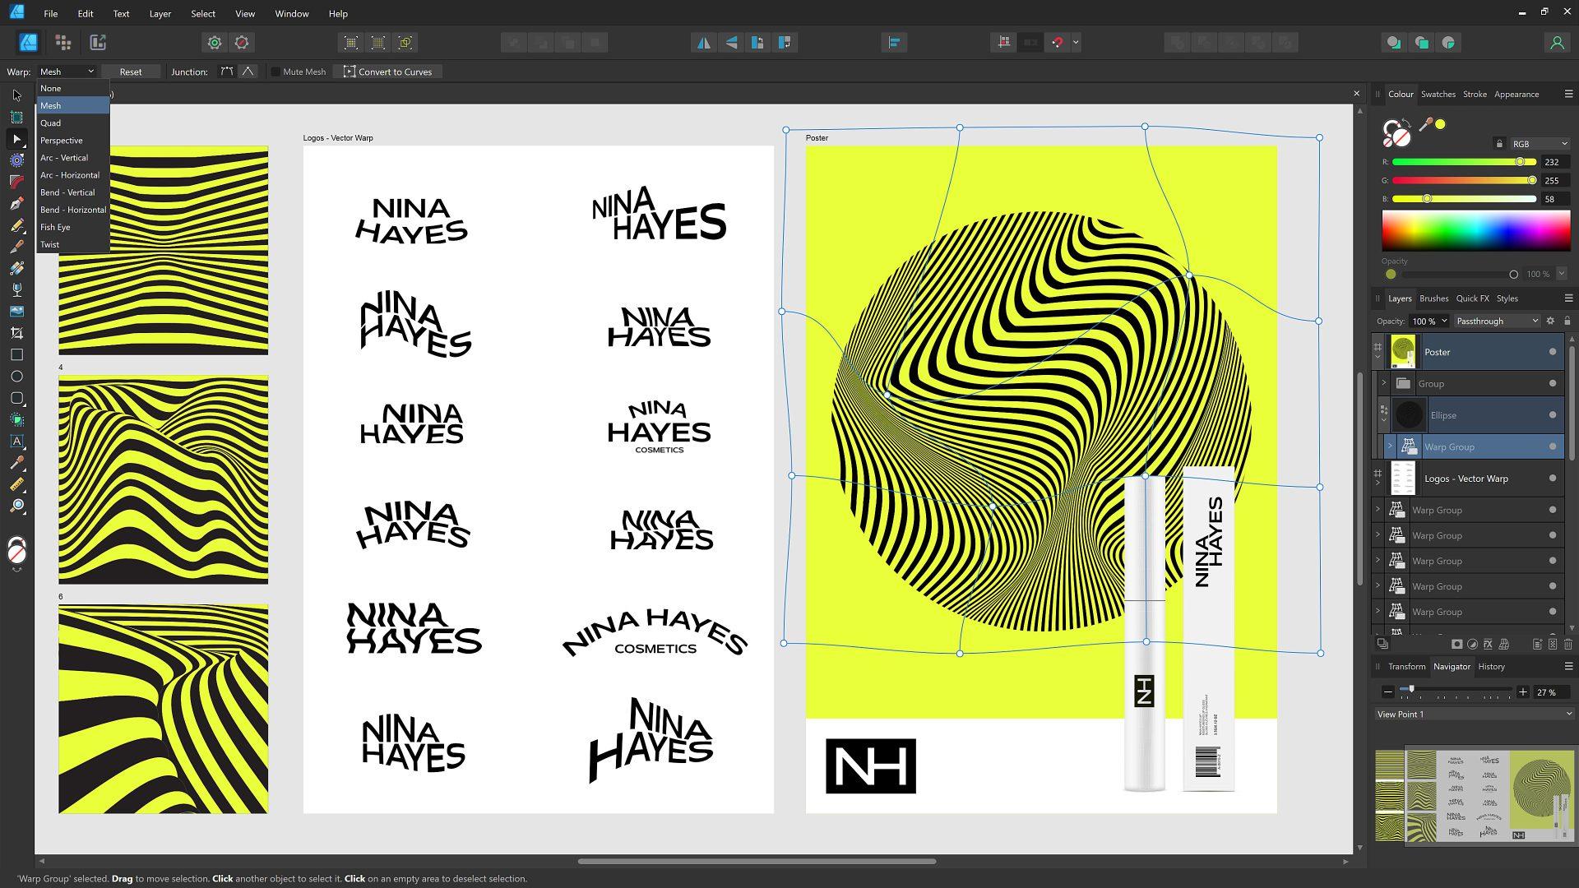Pick the Crop tool
The height and width of the screenshot is (888, 1579).
[x=16, y=333]
